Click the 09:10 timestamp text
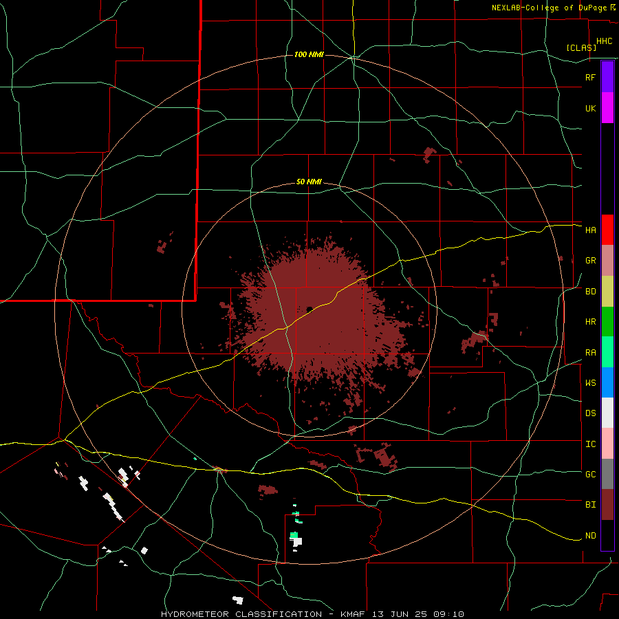 click(453, 614)
